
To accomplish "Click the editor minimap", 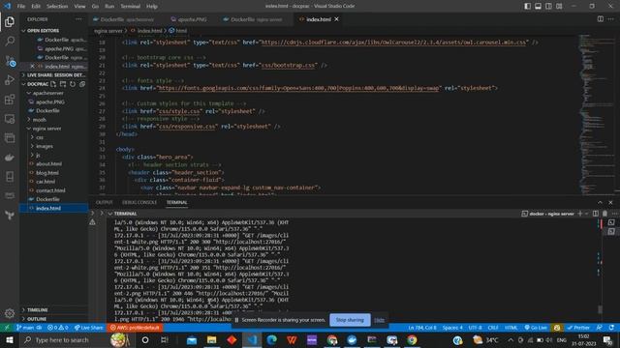I will [x=596, y=114].
